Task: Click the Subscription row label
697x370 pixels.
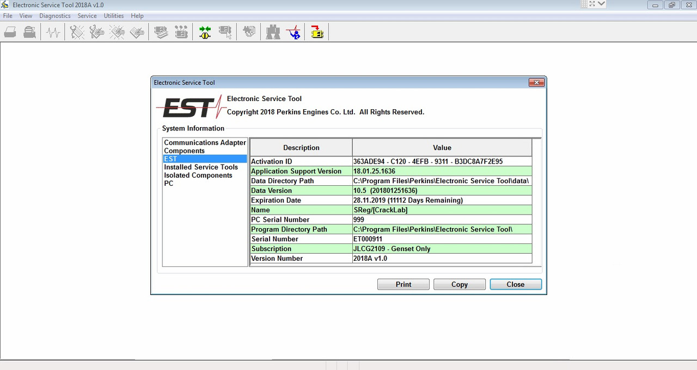Action: [301, 249]
